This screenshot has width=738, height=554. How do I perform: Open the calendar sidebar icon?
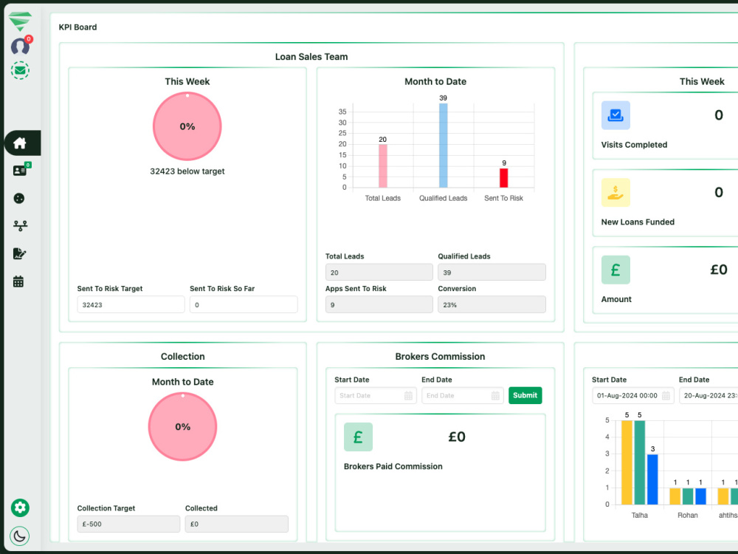point(18,281)
